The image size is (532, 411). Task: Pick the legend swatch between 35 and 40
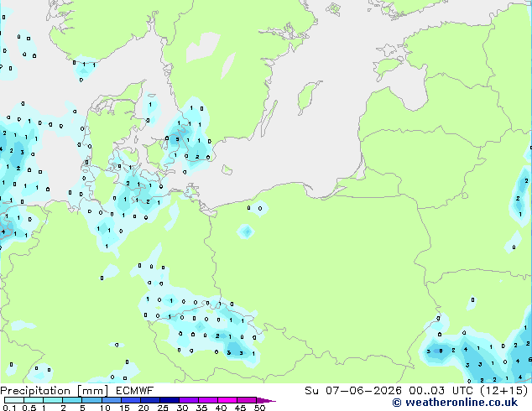tap(208, 400)
